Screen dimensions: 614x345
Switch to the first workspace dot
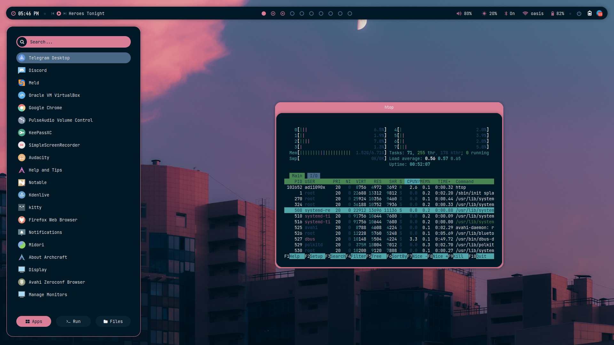pyautogui.click(x=264, y=13)
